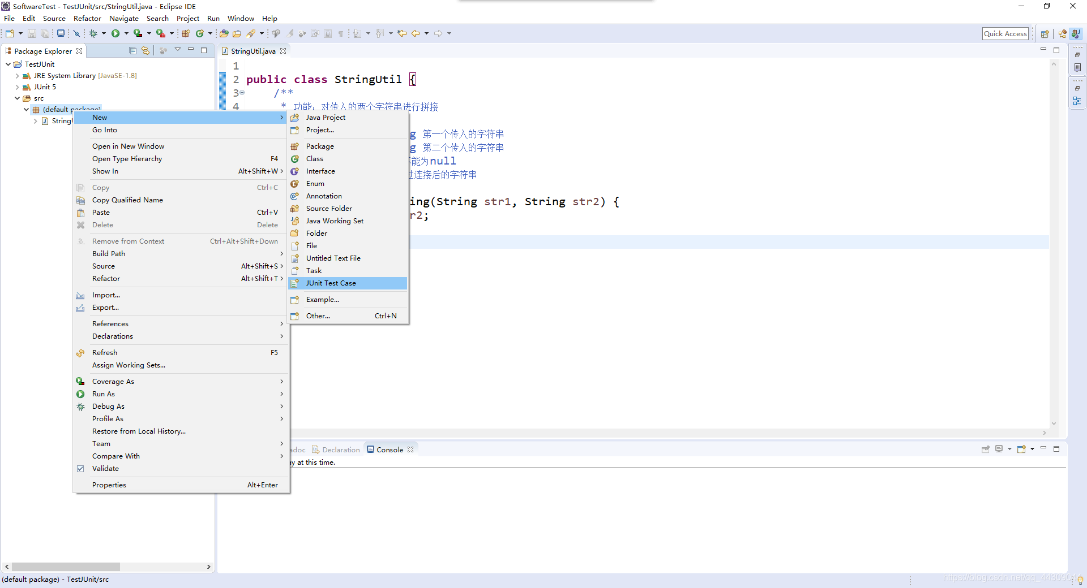Expand the JUnit 5 library node
1087x588 pixels.
coord(18,87)
